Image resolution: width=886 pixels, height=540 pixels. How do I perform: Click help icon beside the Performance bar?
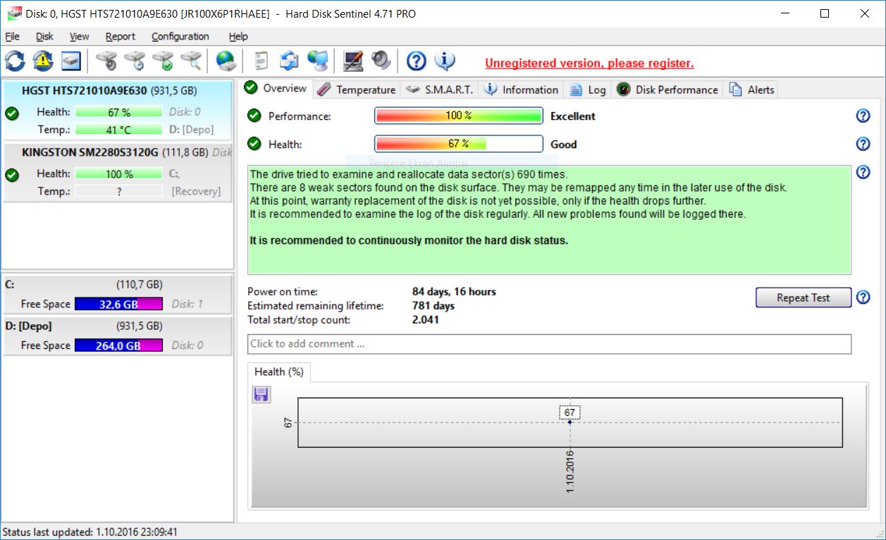point(863,116)
